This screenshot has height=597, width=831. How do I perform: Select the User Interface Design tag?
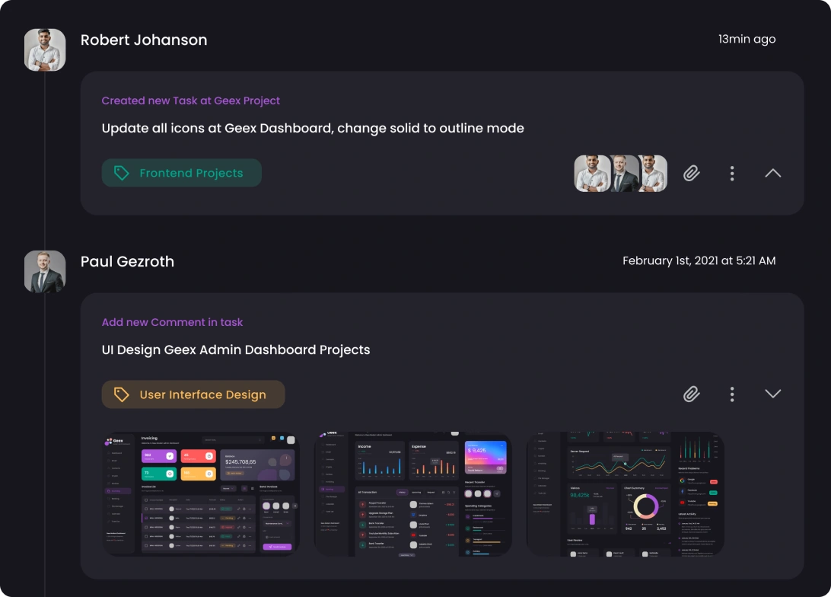pos(193,394)
